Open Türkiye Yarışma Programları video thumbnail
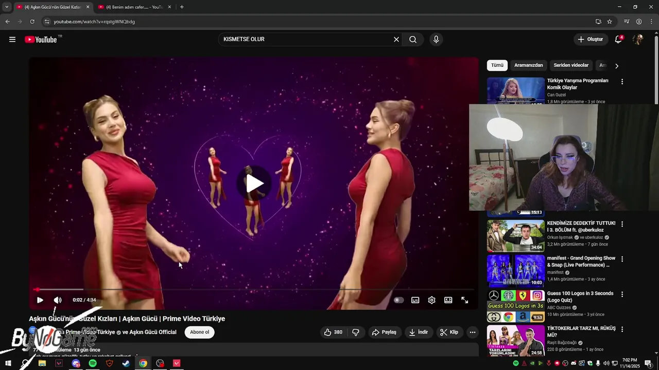The height and width of the screenshot is (370, 659). (515, 91)
